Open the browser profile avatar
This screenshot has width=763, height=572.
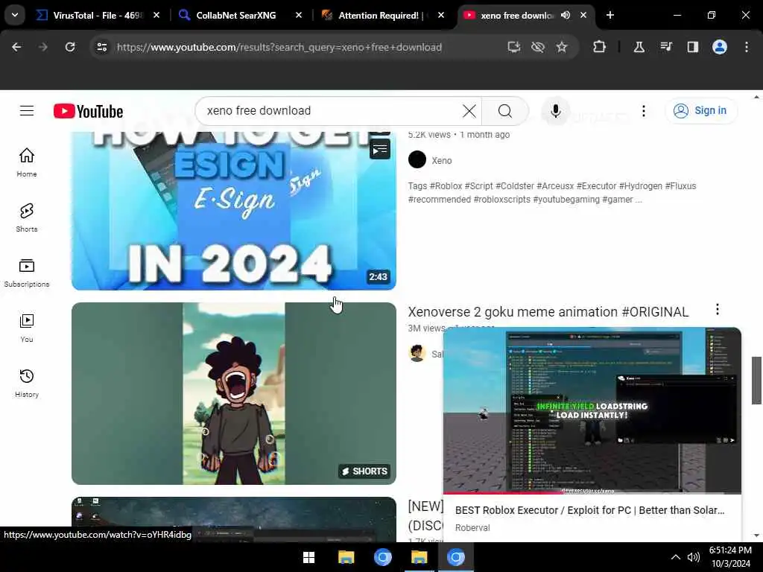pos(720,47)
